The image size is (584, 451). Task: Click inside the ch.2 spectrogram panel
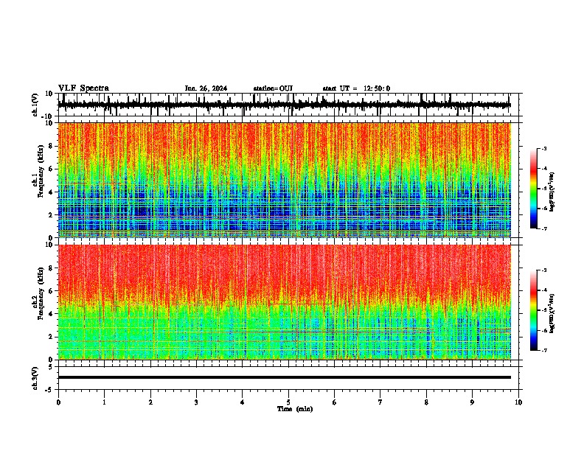click(284, 302)
